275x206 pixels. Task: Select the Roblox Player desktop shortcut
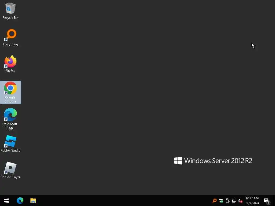tap(10, 170)
